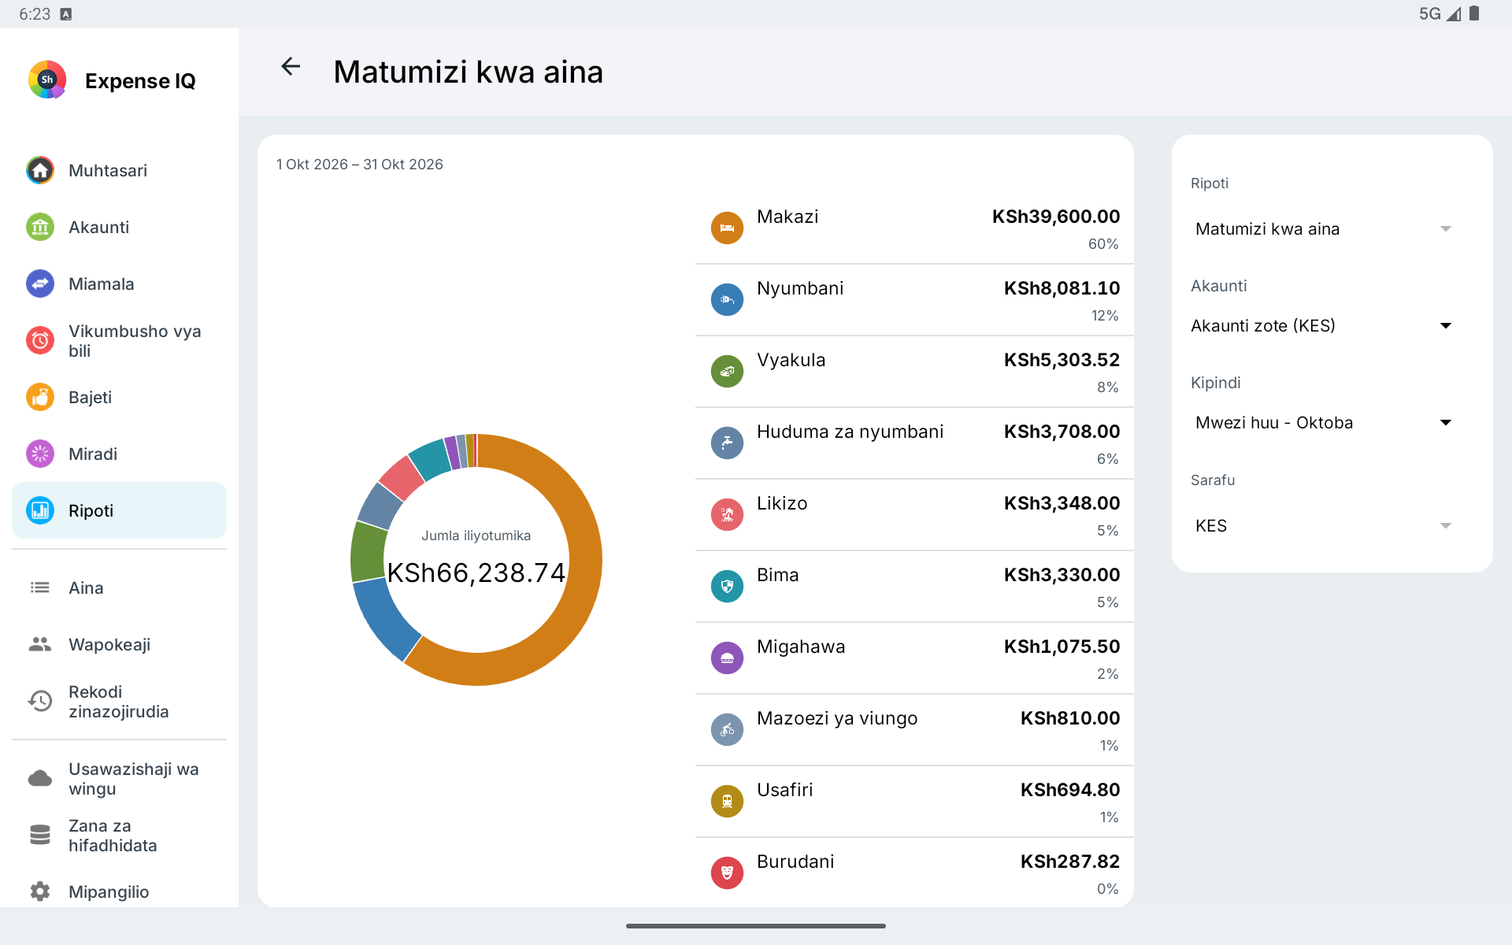Open the Ripoti type dropdown

[x=1323, y=229]
